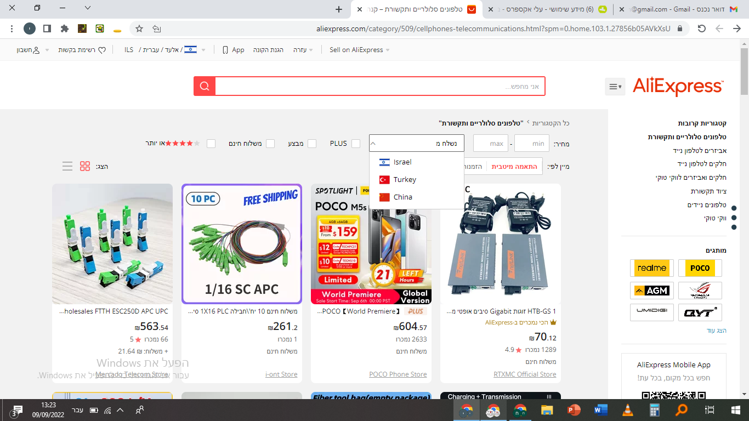
Task: Click הצג עוד (show more) brands link
Action: 716,331
